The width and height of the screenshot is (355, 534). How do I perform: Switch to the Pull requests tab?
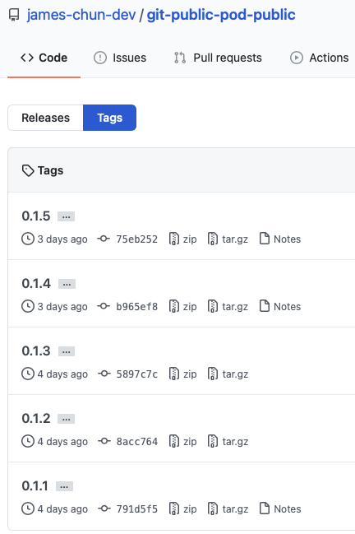[x=218, y=58]
